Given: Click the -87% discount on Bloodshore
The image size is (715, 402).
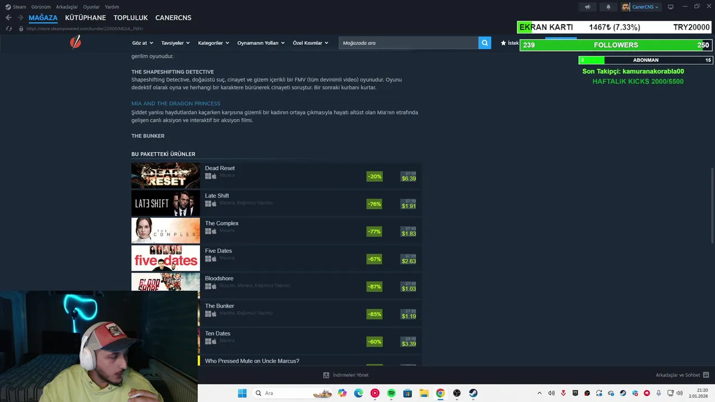Looking at the screenshot, I should [374, 286].
